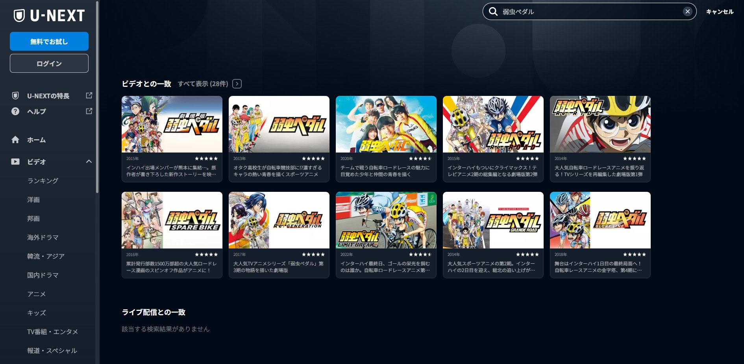Screen dimensions: 744x364
Task: Select 国内ドラマ category
Action: pos(43,275)
